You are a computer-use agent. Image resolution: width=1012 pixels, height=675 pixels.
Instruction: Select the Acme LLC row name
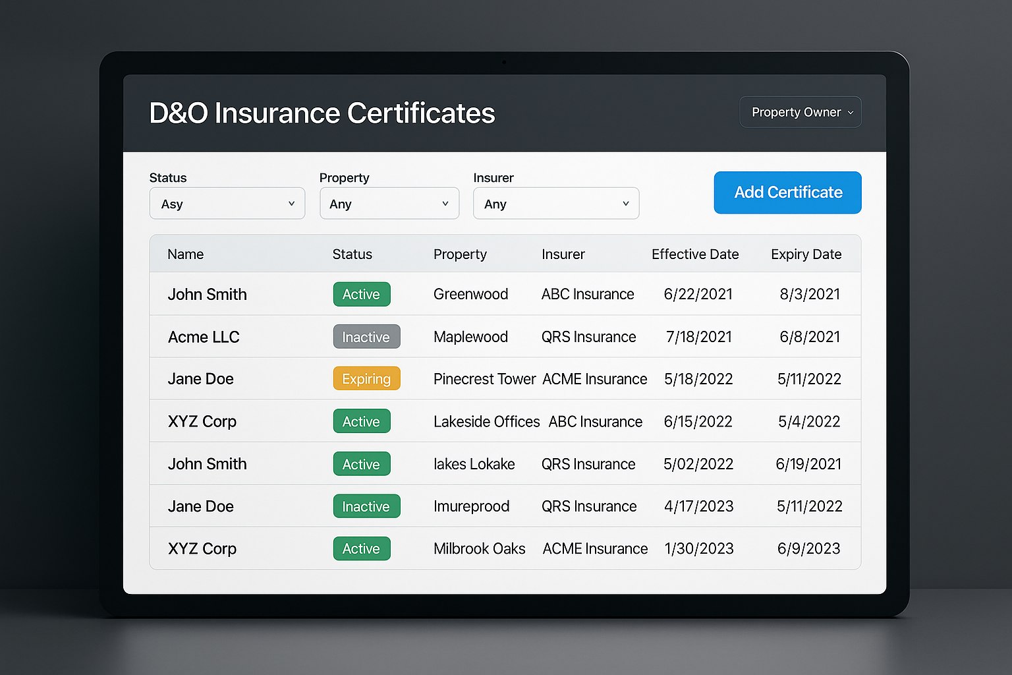[x=204, y=337]
